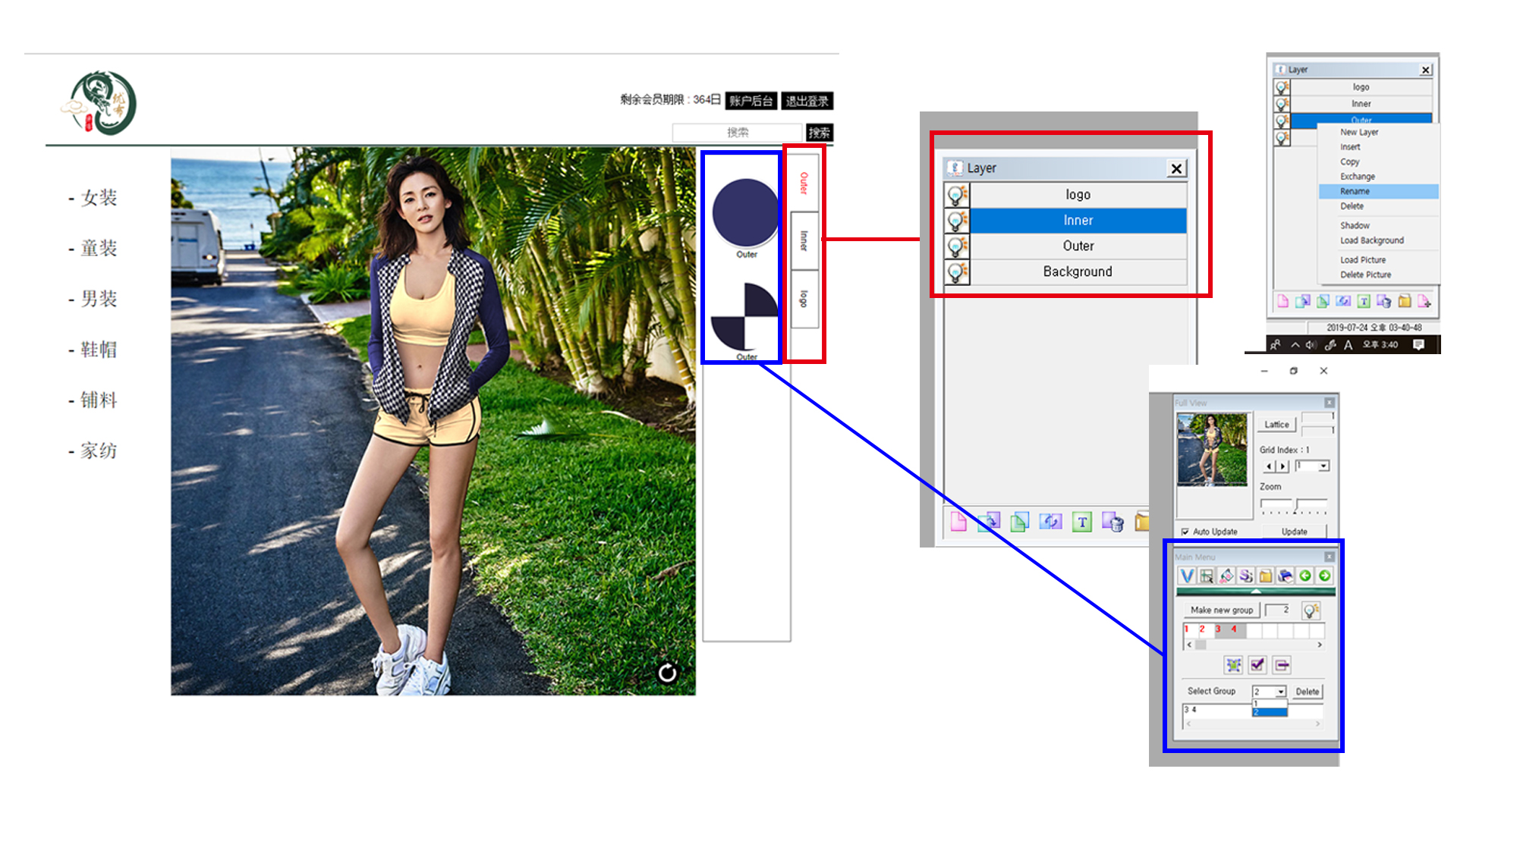Click the delete-layer trash icon in Layer panel

pyautogui.click(x=1113, y=522)
